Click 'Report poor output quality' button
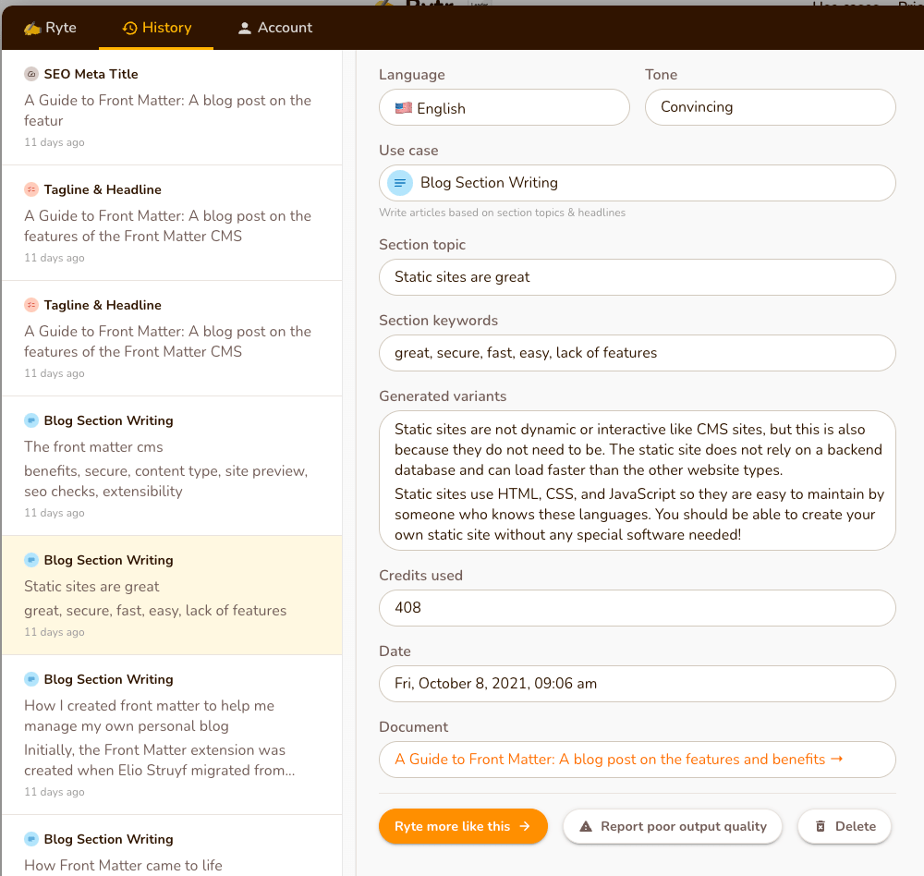 pos(673,826)
